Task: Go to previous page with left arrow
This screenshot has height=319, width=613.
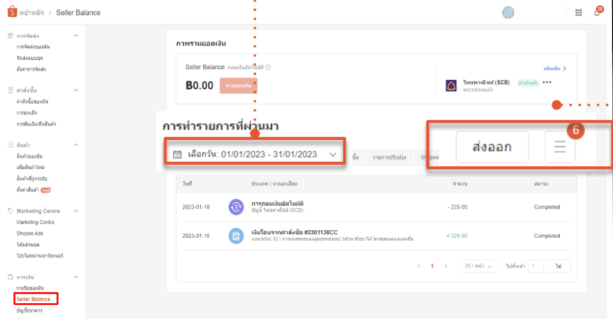Action: tap(418, 266)
